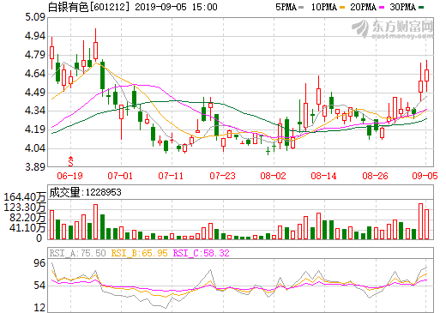Screen dimensions: 446x313
Task: Click the 82.20万 volume axis label
Action: tap(27, 218)
